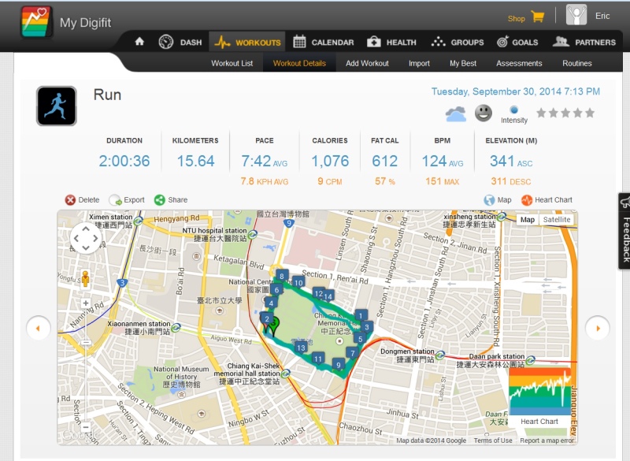
Task: Click the Map globe icon
Action: click(x=489, y=199)
